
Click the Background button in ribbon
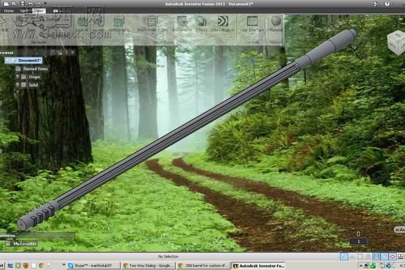point(182,24)
